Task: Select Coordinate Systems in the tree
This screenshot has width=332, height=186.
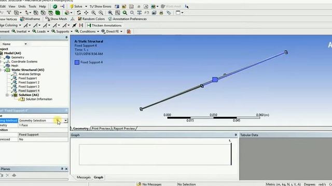Action: [24, 61]
